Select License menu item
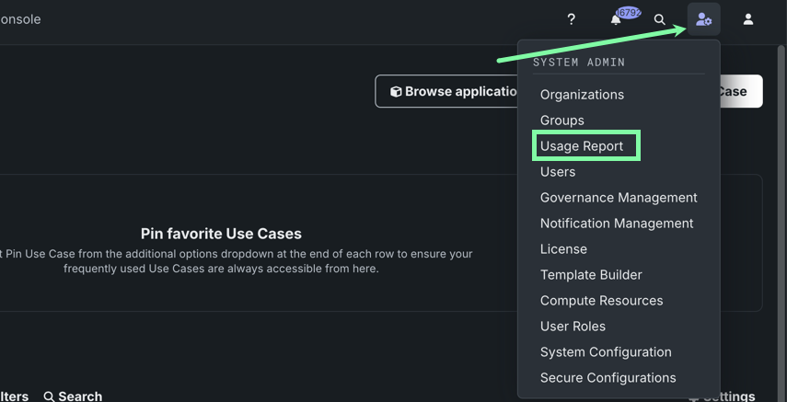 click(x=563, y=249)
